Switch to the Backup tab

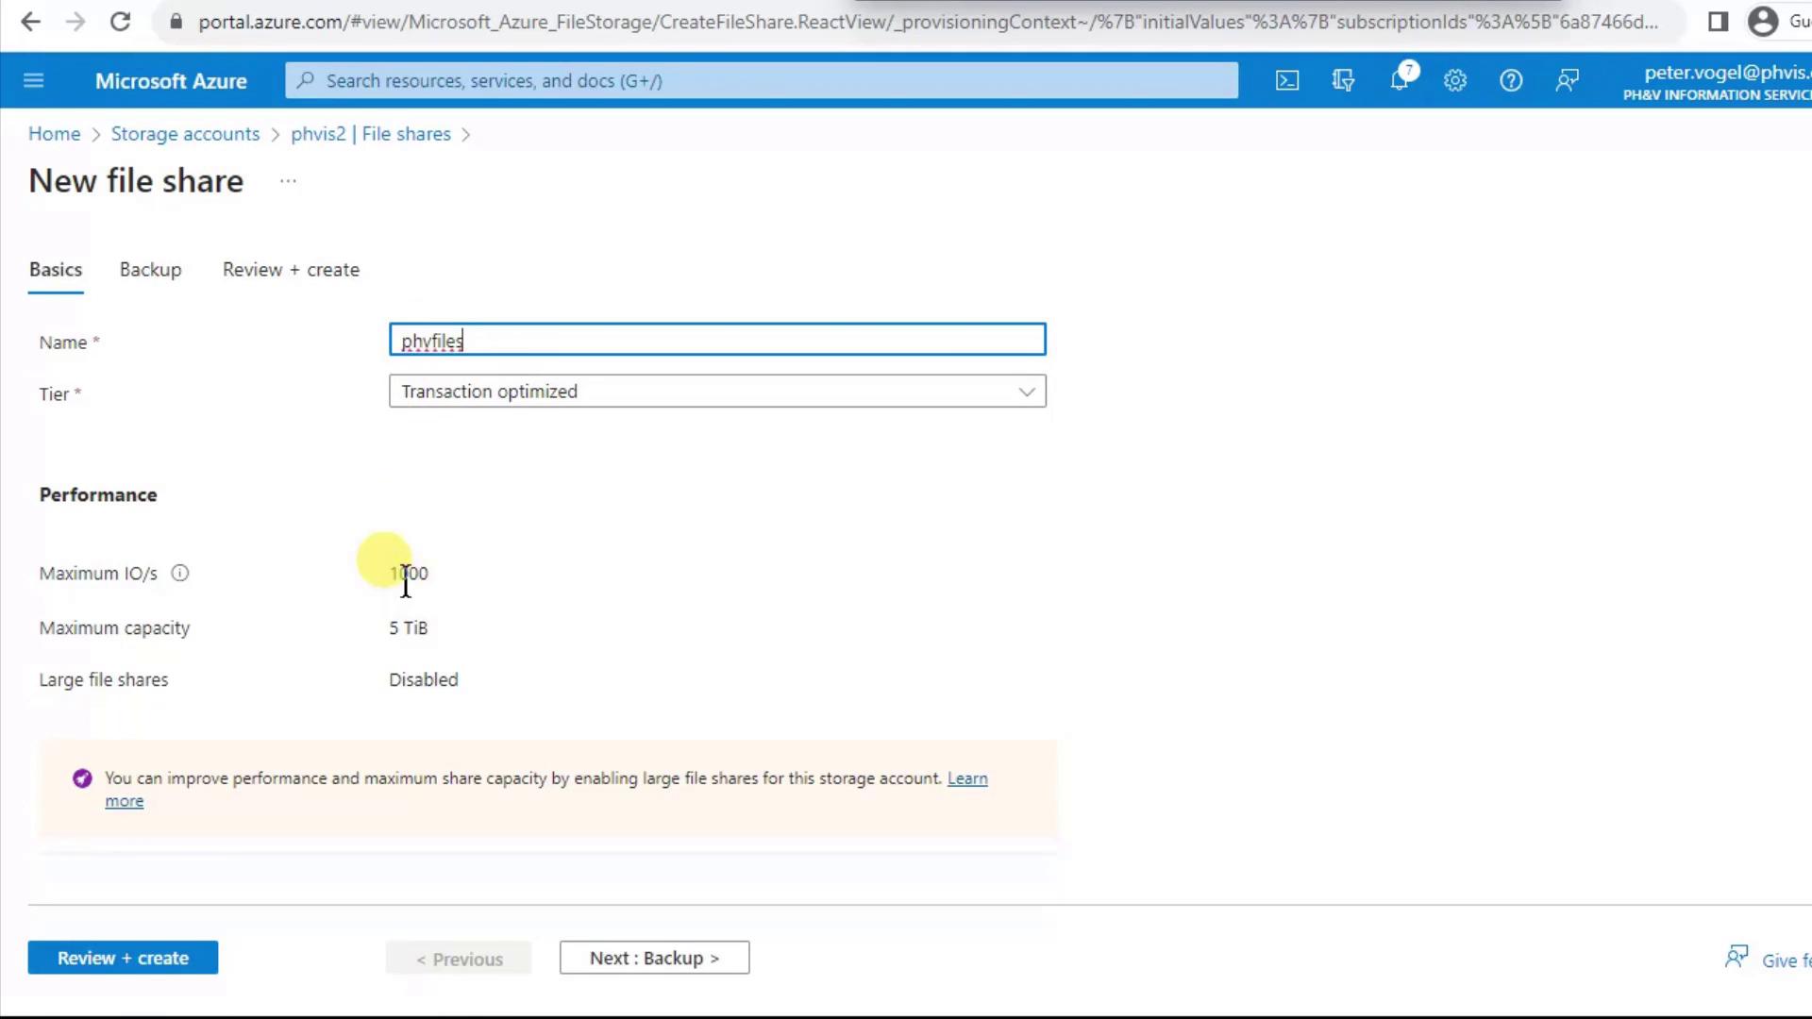150,270
